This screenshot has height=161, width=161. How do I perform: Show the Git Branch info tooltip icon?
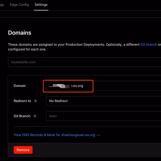35,116
